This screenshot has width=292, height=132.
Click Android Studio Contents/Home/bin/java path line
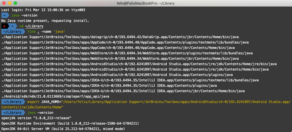click(x=135, y=69)
